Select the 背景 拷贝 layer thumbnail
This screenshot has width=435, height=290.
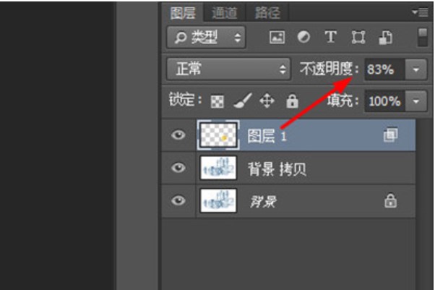[x=218, y=168]
